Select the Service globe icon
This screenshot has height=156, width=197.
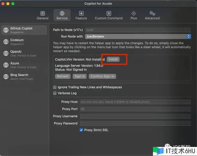(x=62, y=13)
